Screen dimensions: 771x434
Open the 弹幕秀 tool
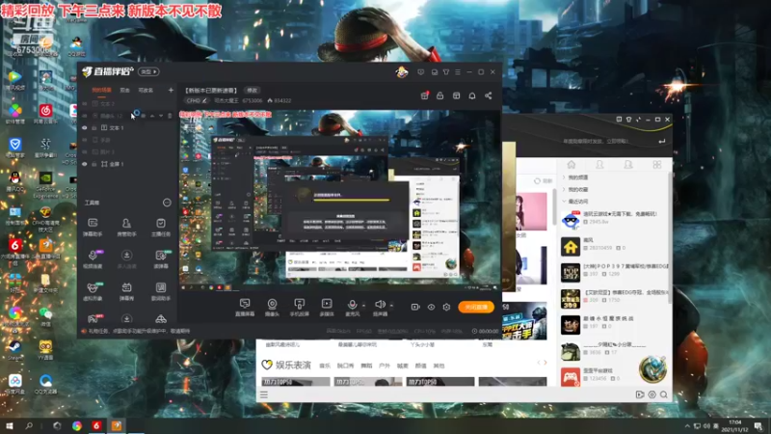126,291
